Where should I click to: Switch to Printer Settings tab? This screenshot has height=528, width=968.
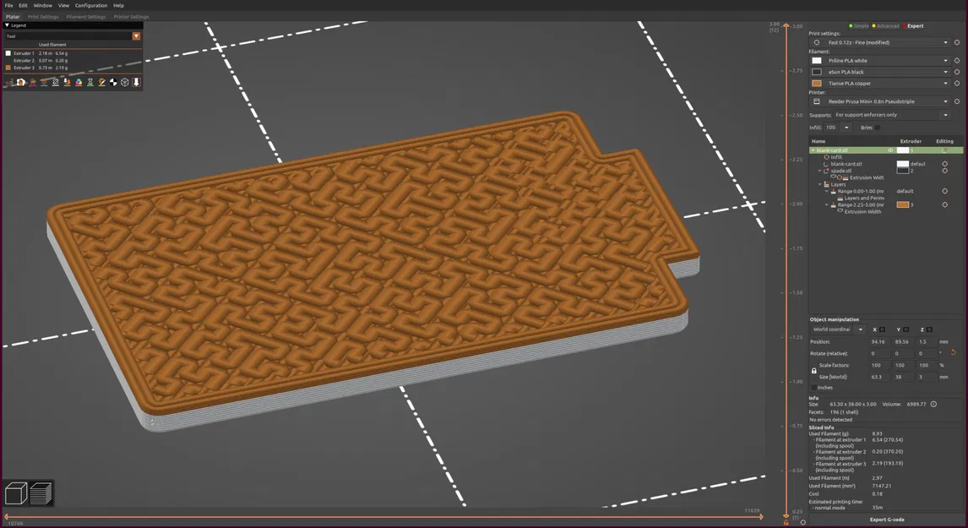[x=131, y=17]
